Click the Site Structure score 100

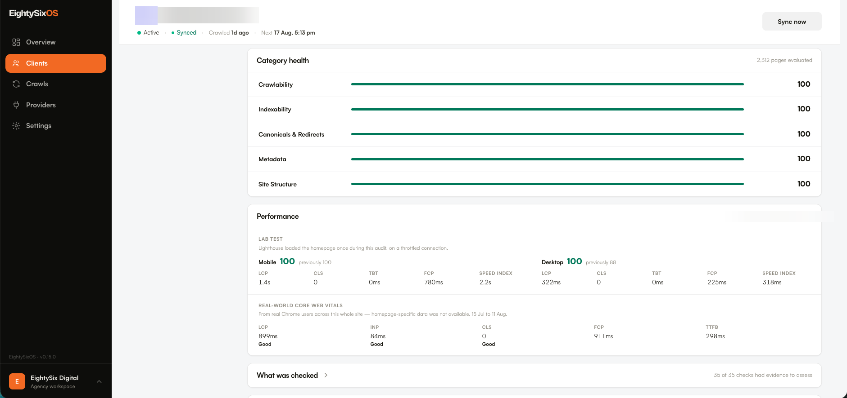(x=804, y=184)
